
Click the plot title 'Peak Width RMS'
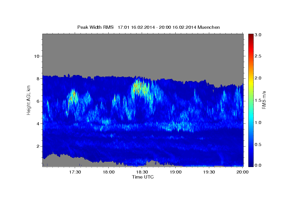(x=96, y=27)
